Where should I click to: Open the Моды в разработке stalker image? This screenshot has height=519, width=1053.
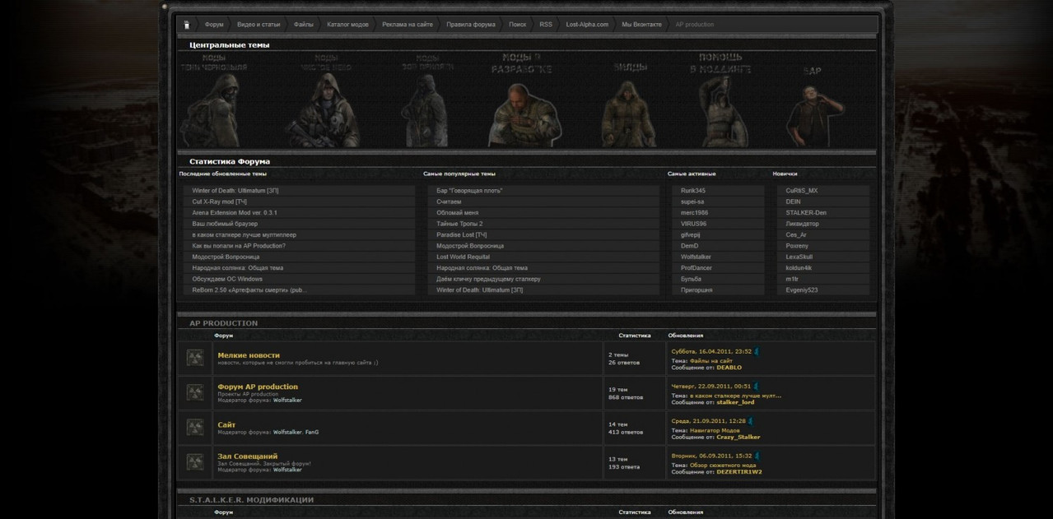pyautogui.click(x=524, y=100)
